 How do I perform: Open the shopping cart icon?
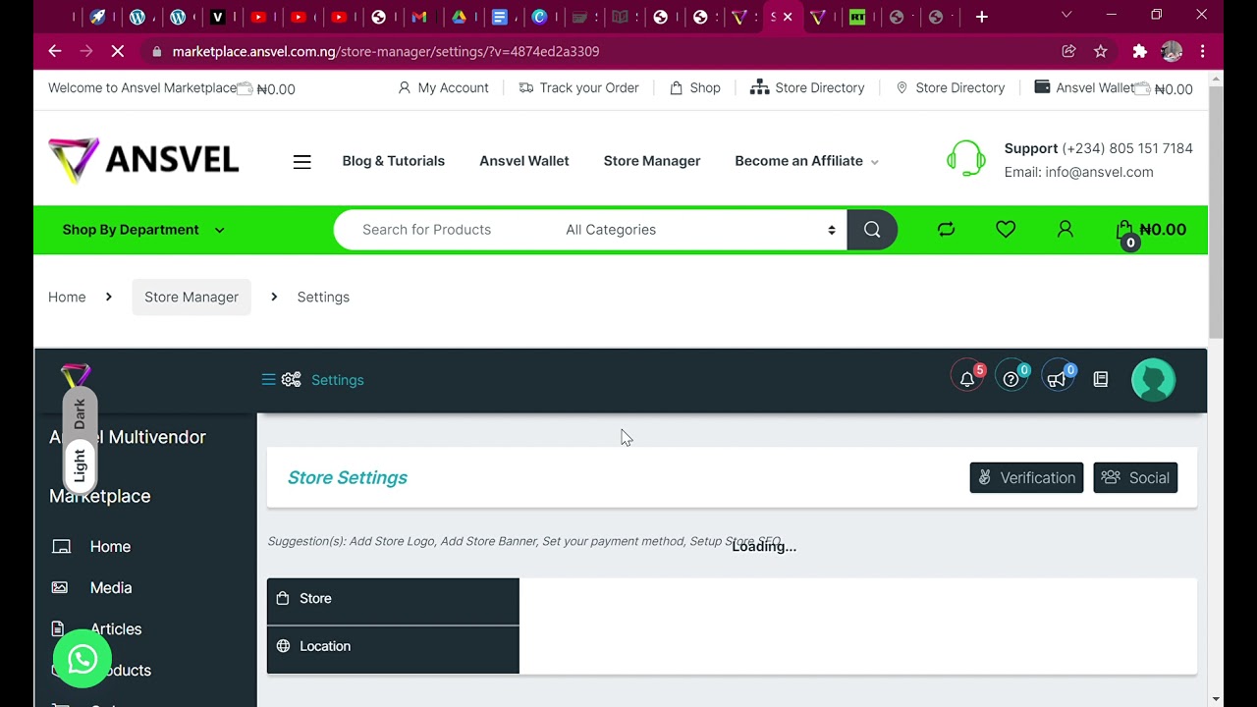point(1125,232)
